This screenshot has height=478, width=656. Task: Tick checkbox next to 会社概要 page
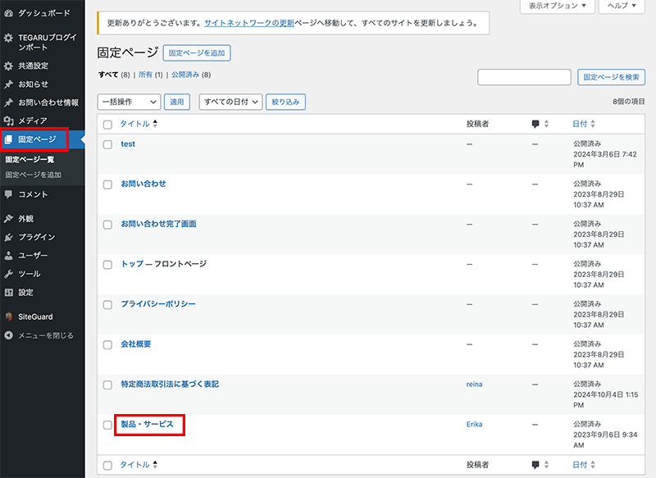107,344
